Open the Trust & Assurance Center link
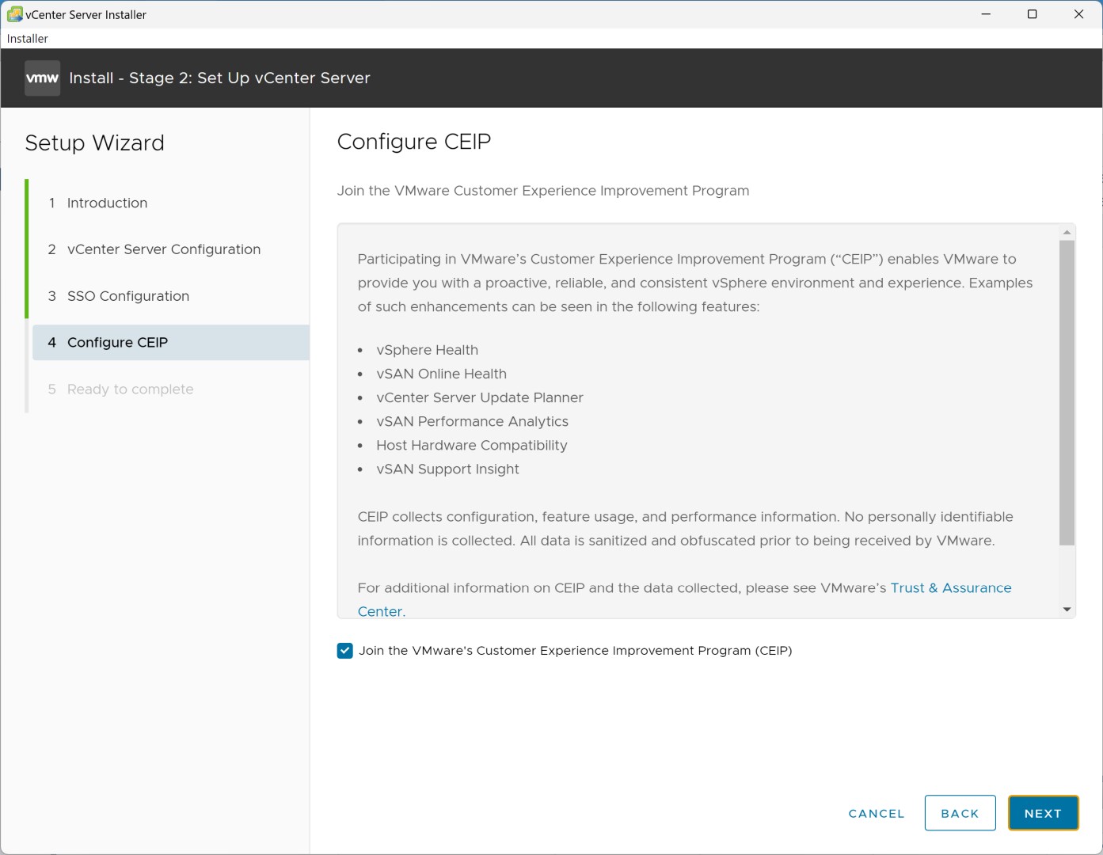Screen dimensions: 1103x855 click(951, 588)
